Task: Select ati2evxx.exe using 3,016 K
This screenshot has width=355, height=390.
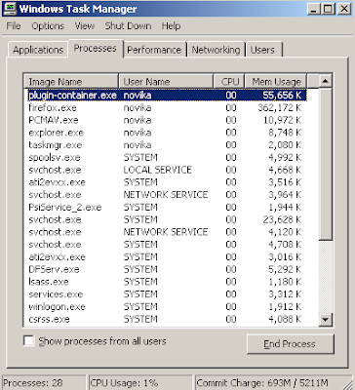Action: [167, 257]
